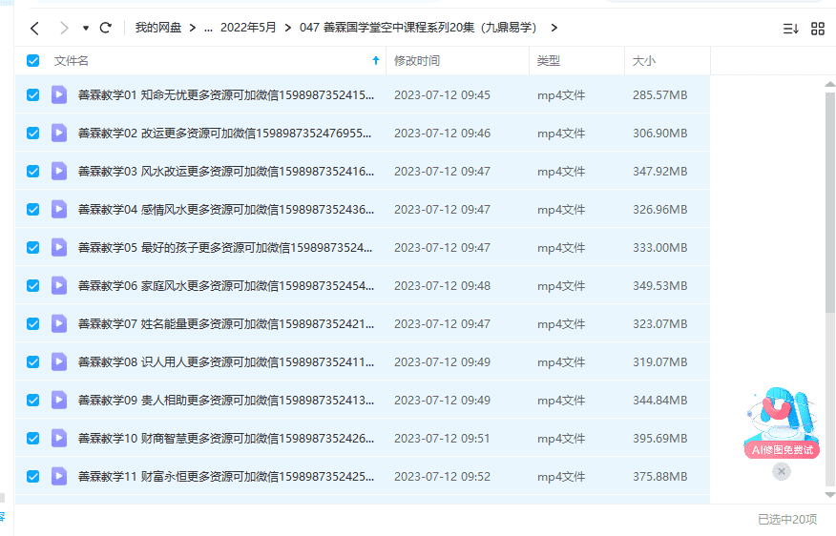Open the navigation history dropdown arrow

[x=86, y=29]
